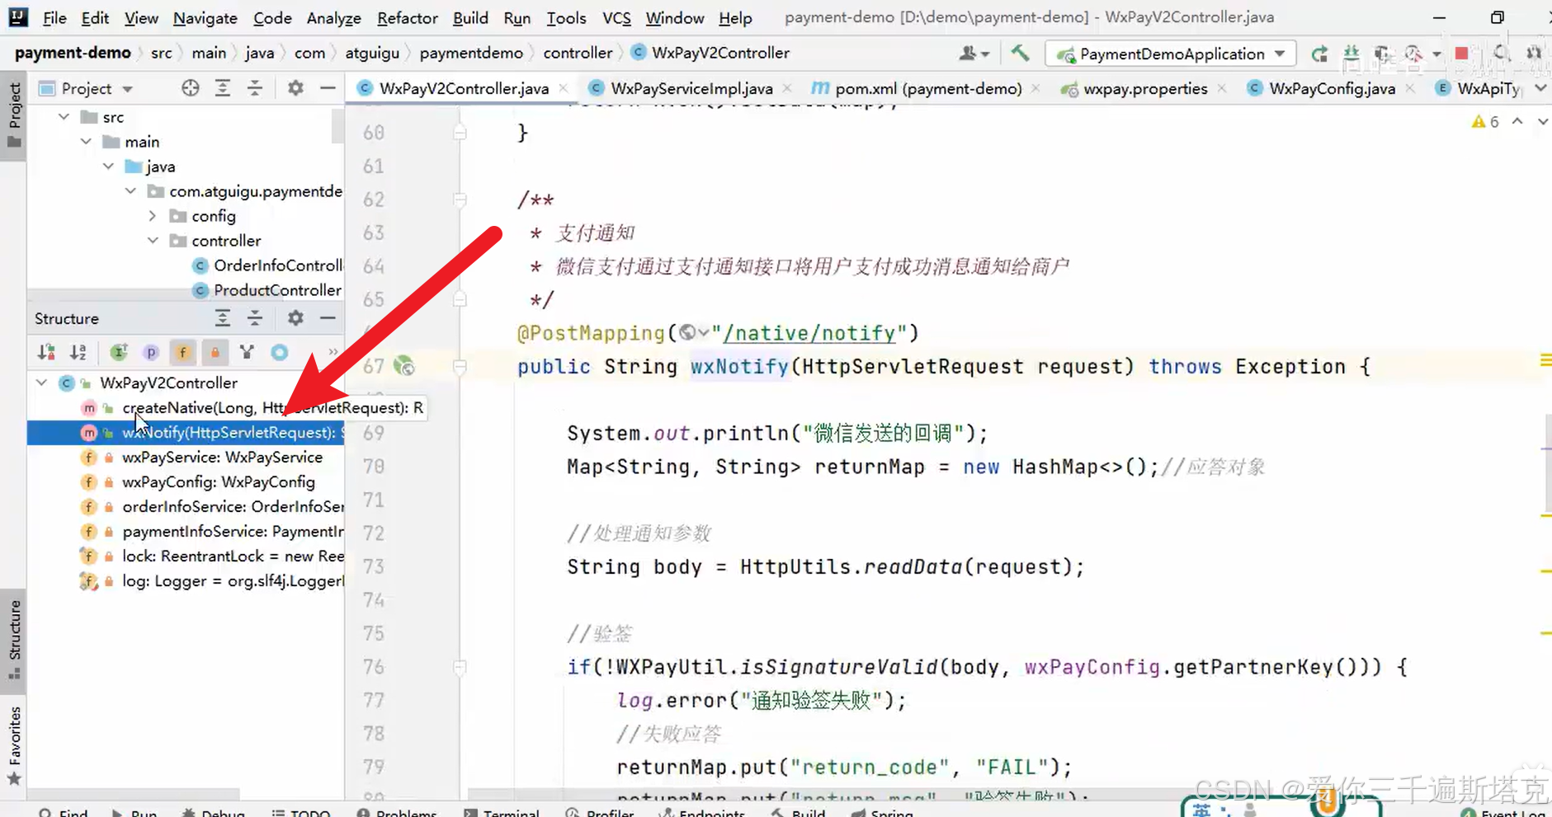Open the TODO tool window
1552x817 pixels.
[300, 813]
